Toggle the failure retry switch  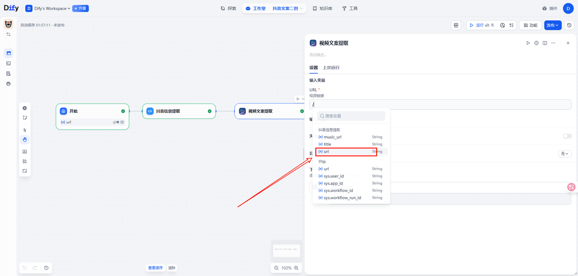567,136
